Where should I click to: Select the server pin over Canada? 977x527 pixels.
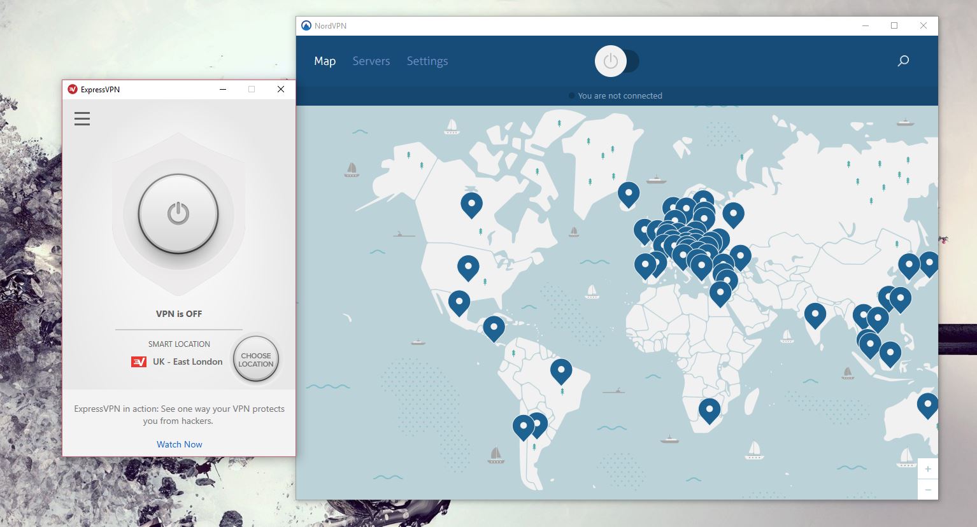[x=471, y=204]
